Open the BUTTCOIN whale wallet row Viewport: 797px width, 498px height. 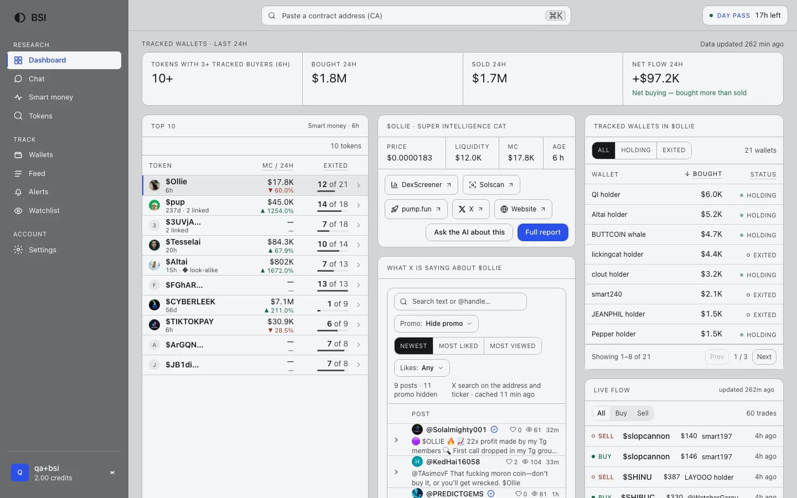pos(684,235)
